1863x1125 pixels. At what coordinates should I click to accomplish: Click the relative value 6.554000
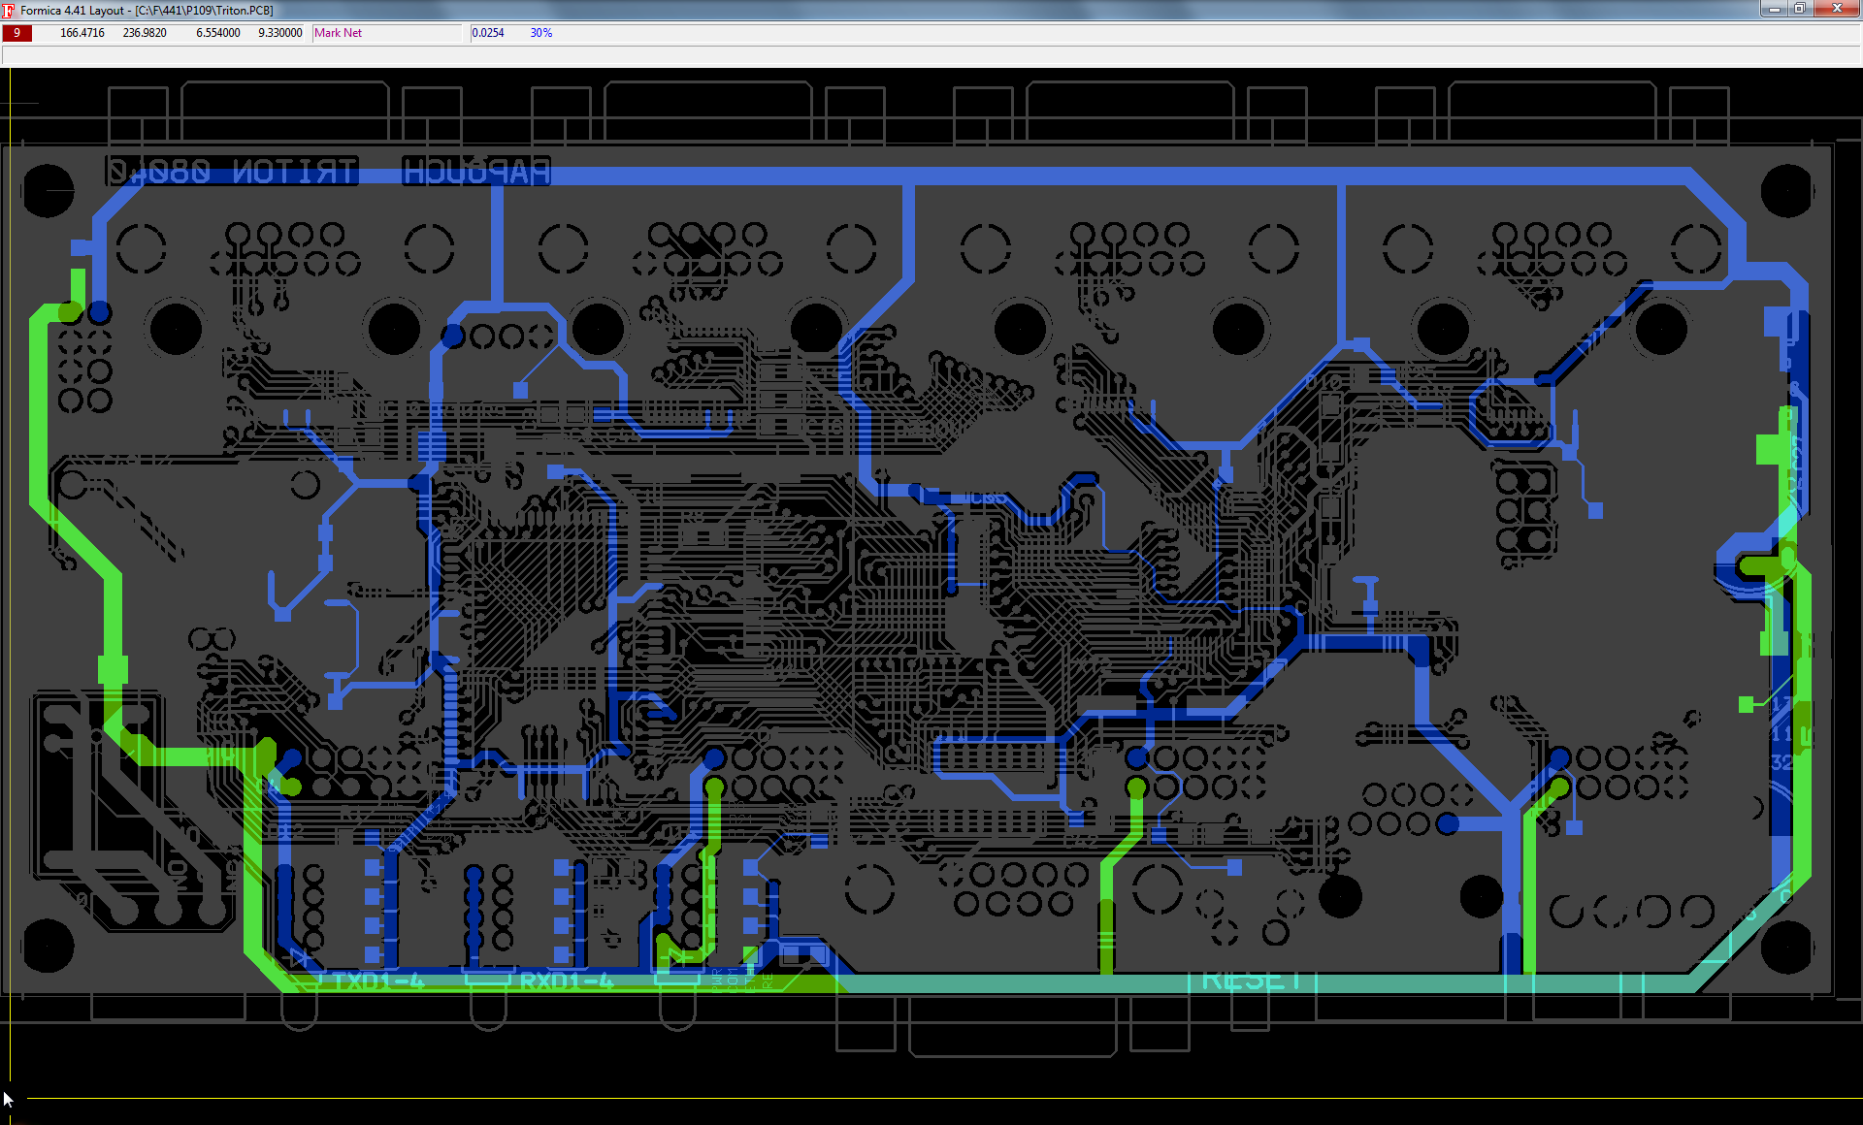click(218, 33)
